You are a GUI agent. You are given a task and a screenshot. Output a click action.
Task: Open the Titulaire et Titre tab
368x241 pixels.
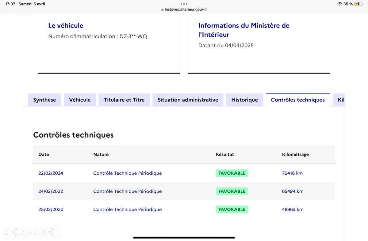[124, 100]
